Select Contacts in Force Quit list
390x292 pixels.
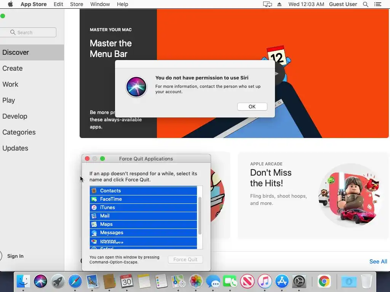click(143, 191)
